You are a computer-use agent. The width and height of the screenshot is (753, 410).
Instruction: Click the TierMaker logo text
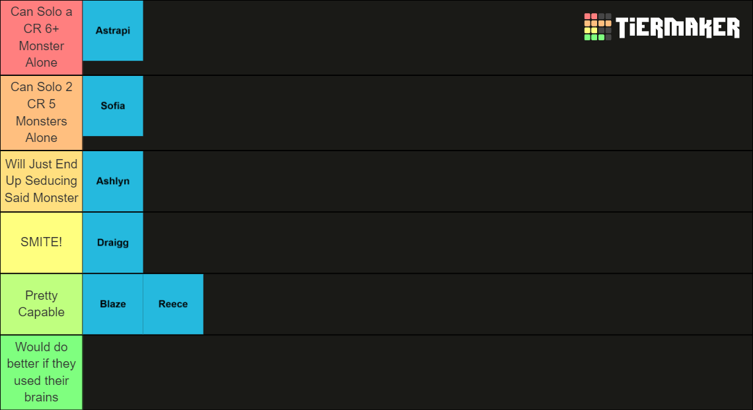(x=678, y=27)
